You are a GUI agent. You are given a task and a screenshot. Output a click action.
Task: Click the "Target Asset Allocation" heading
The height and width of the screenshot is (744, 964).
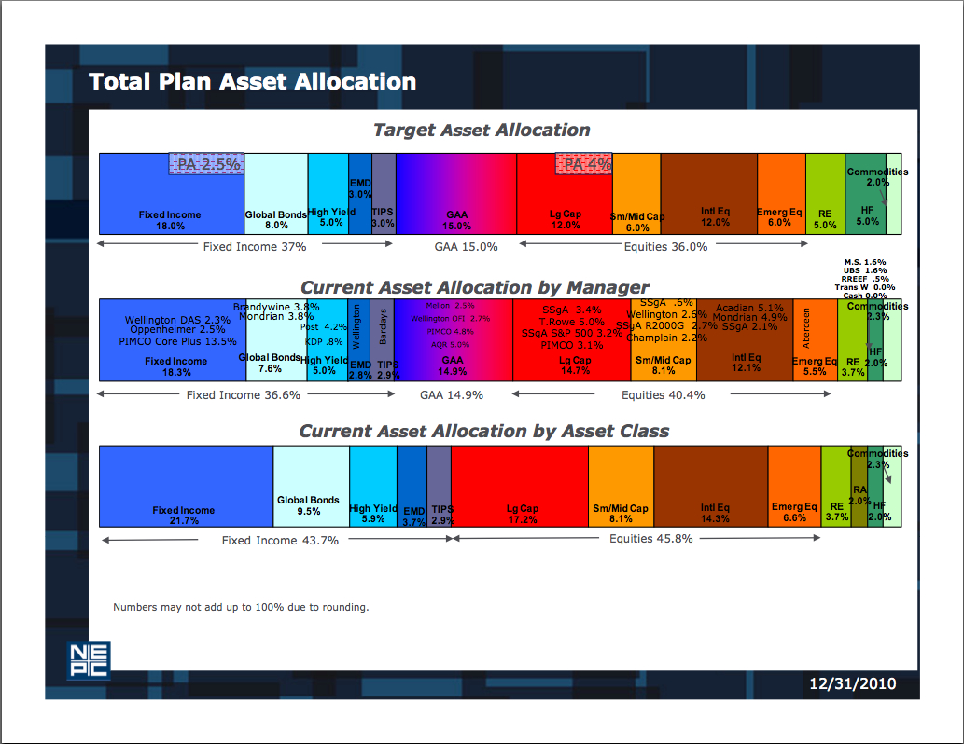click(x=482, y=131)
